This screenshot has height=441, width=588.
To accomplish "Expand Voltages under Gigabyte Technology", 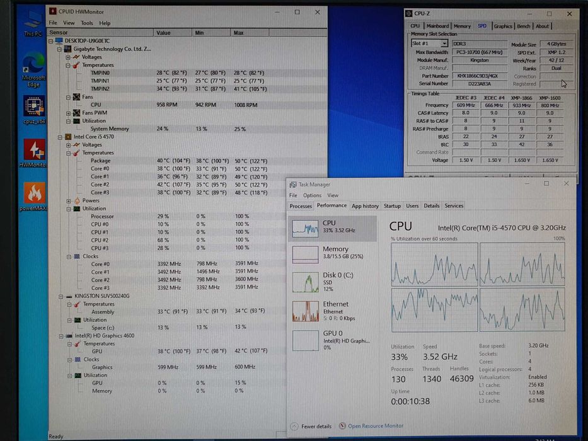I will point(68,57).
